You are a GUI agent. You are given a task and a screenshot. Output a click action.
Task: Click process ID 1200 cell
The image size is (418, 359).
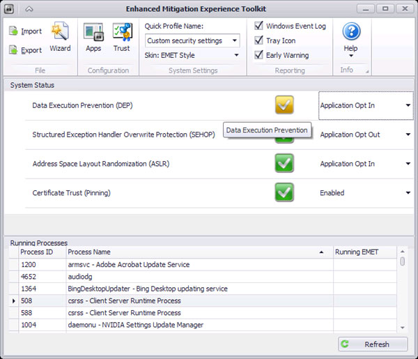click(42, 265)
